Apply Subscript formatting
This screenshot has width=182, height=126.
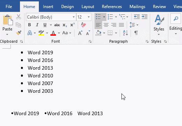65,25
